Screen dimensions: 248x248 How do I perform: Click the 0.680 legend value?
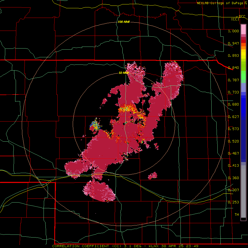233,104
